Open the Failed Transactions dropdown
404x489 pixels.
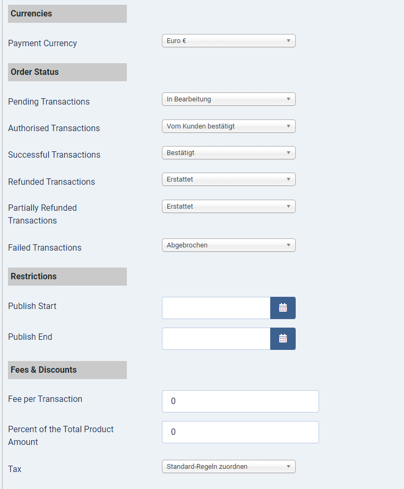click(228, 245)
